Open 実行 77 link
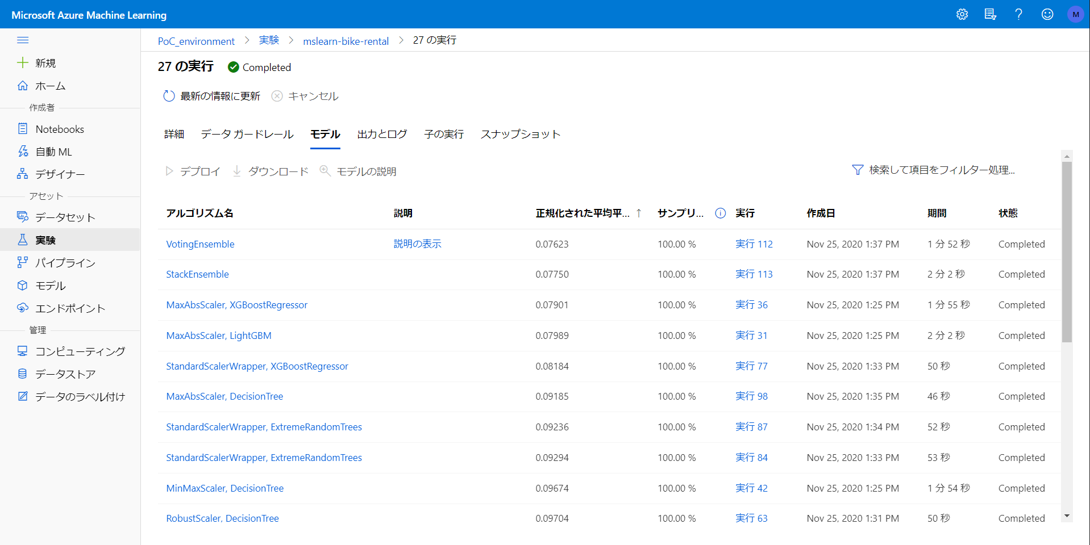 click(x=751, y=366)
